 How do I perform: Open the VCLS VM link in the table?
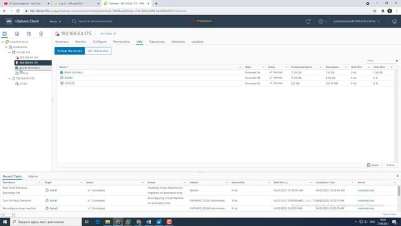pyautogui.click(x=70, y=83)
